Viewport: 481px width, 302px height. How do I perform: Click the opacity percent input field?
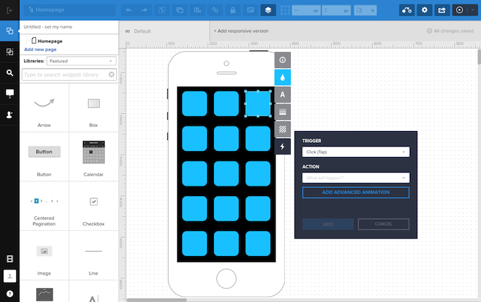point(365,10)
